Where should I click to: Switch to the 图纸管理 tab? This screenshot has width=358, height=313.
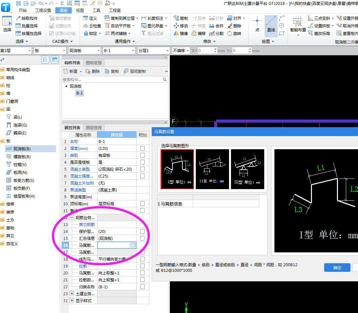(x=94, y=63)
